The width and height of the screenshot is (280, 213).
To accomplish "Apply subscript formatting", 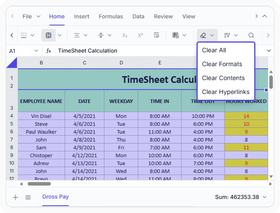I will 125,35.
